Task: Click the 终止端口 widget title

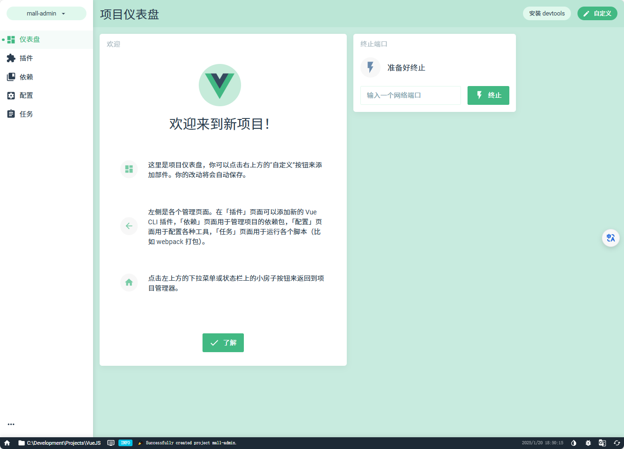Action: click(374, 44)
